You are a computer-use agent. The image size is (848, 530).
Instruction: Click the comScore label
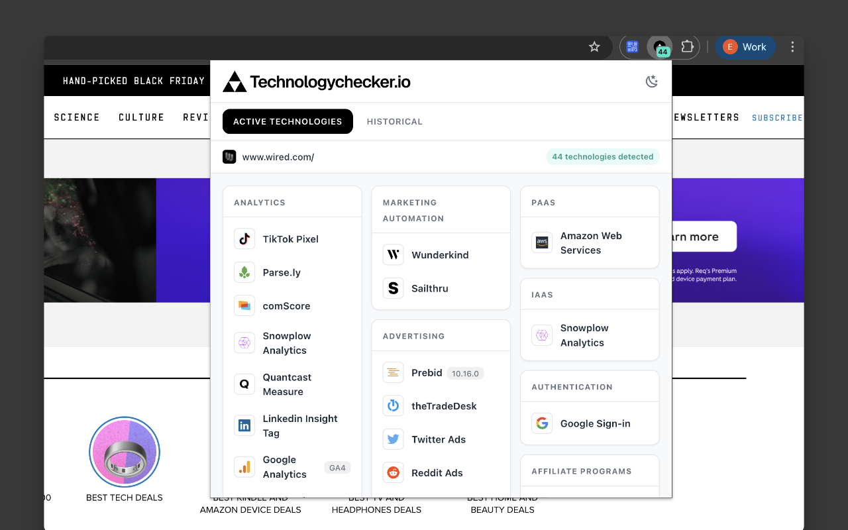coord(286,306)
